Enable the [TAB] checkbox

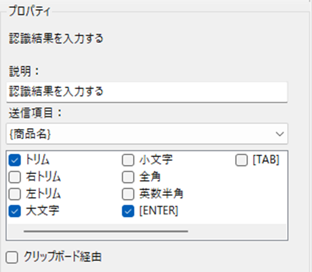[x=241, y=160]
